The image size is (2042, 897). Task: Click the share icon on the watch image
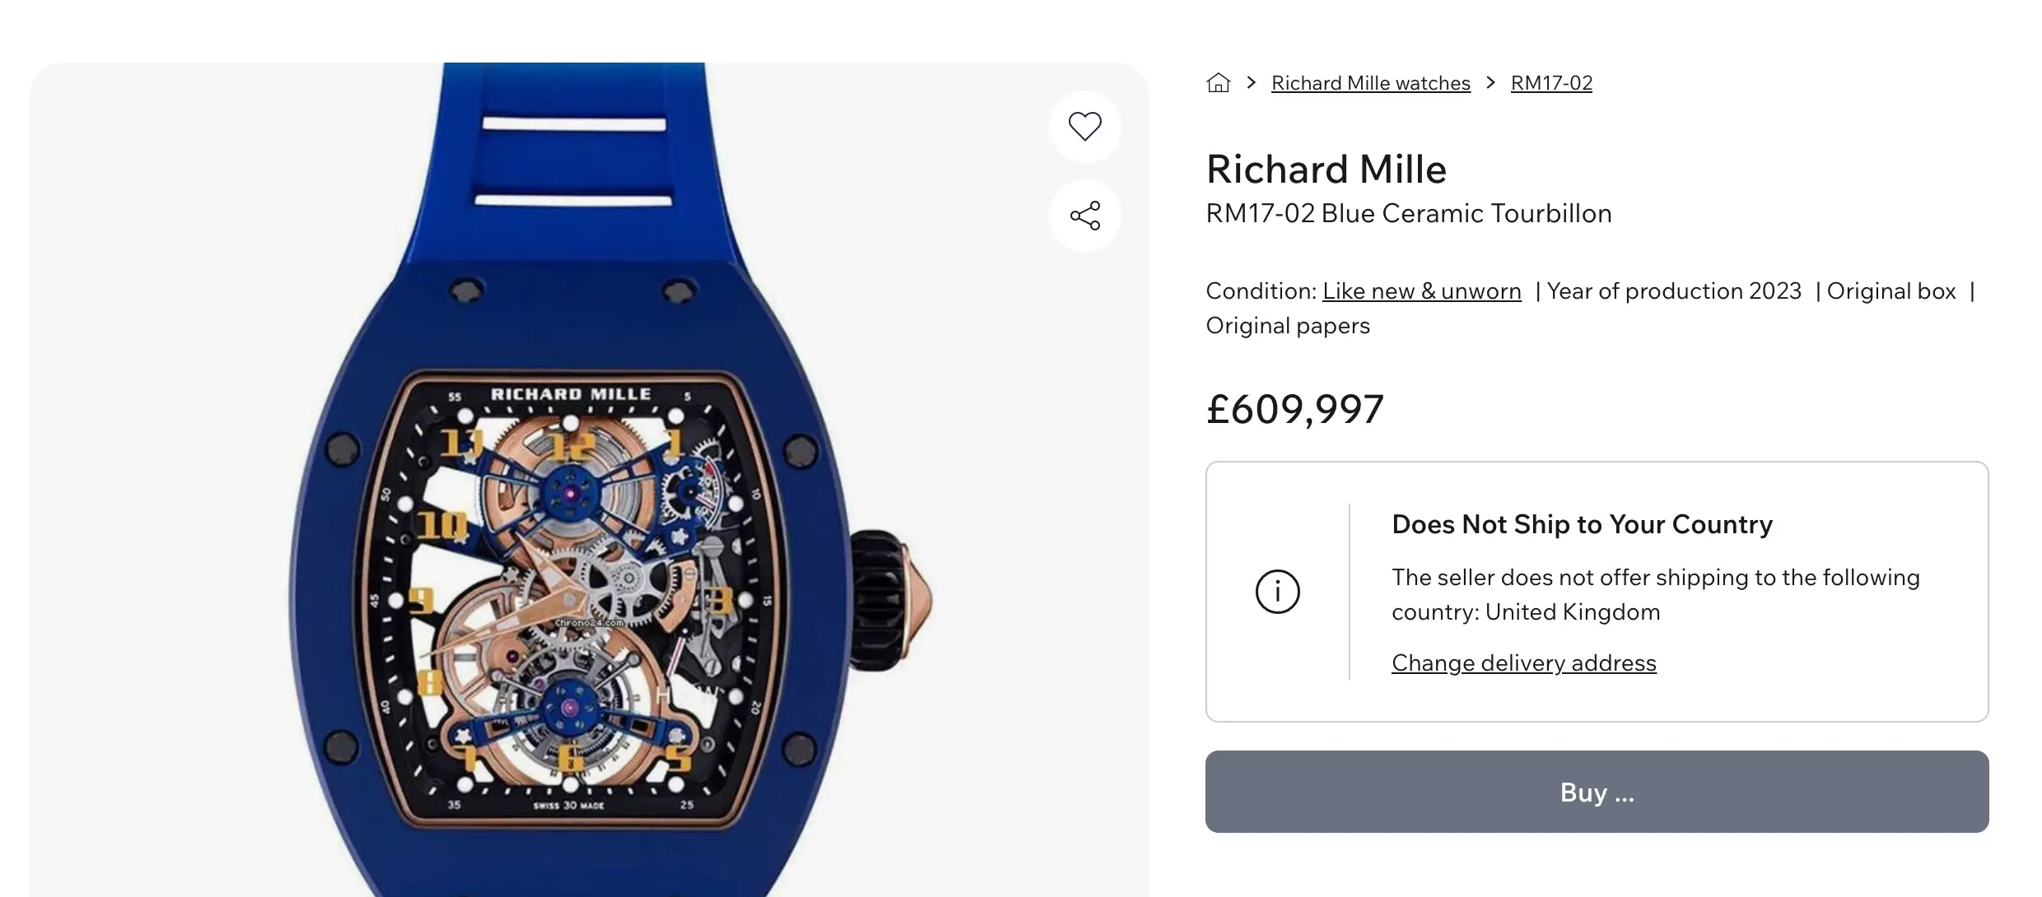click(1084, 216)
